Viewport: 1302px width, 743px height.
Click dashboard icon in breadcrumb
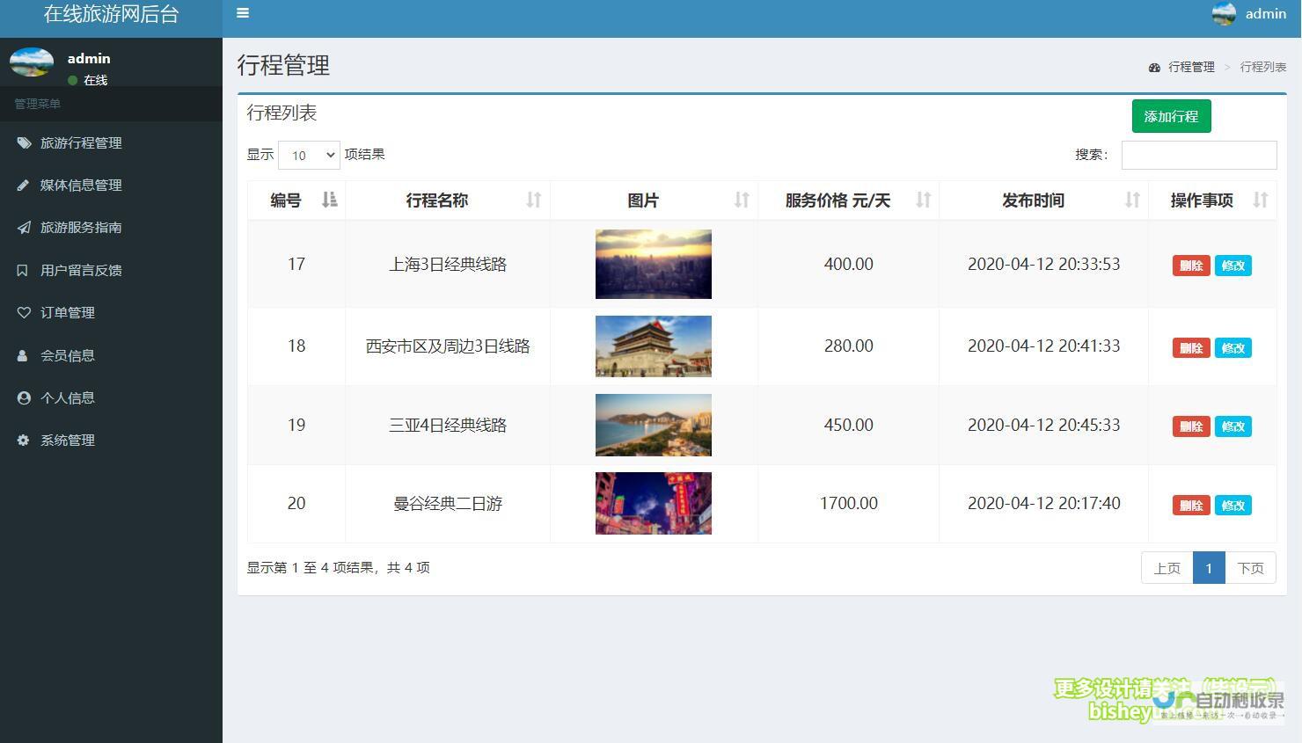[x=1154, y=67]
